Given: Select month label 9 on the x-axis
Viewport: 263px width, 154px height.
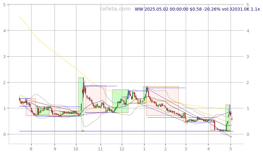Looking at the screenshot, I should [x=55, y=149].
